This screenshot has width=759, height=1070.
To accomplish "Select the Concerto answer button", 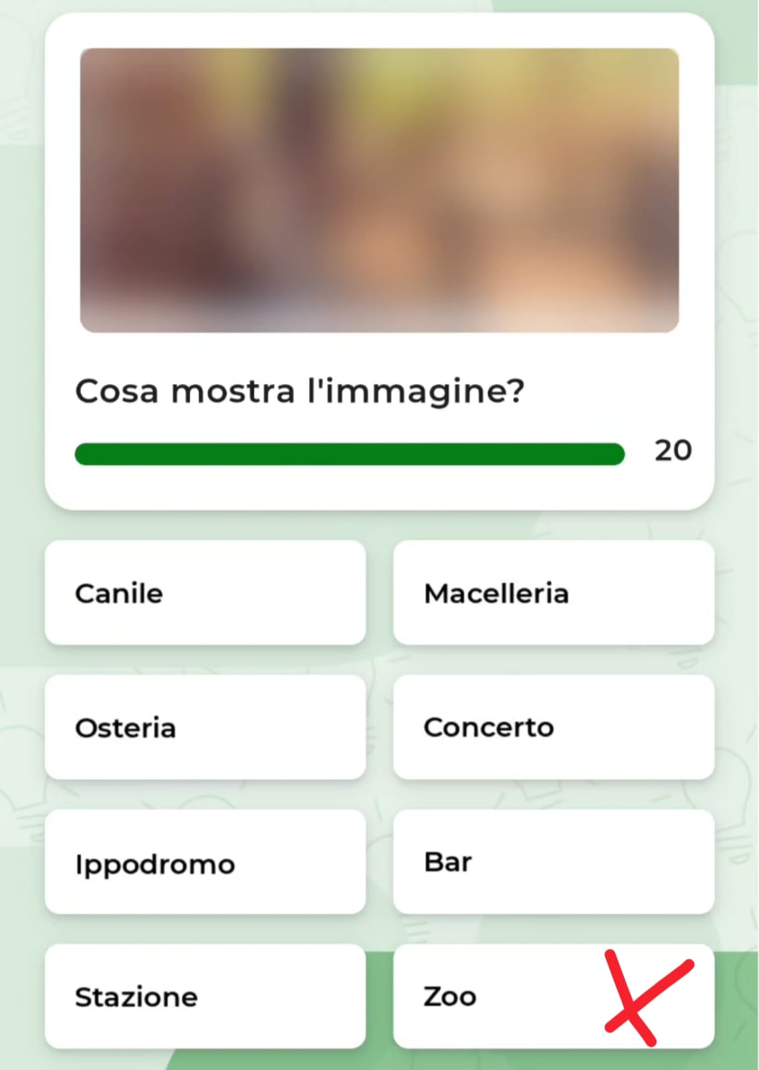I will (x=553, y=727).
